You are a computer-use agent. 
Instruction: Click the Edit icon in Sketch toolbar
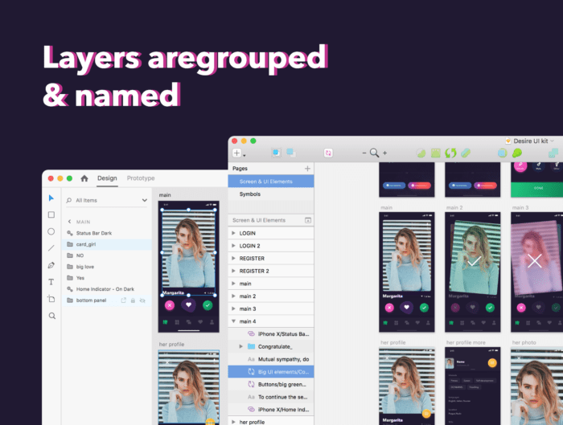point(421,153)
